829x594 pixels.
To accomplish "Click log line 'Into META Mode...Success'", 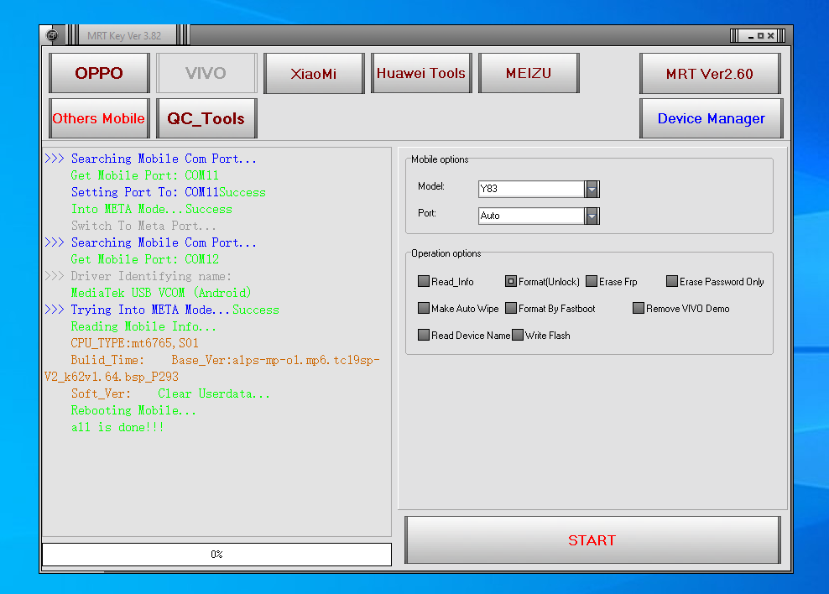I will (152, 209).
